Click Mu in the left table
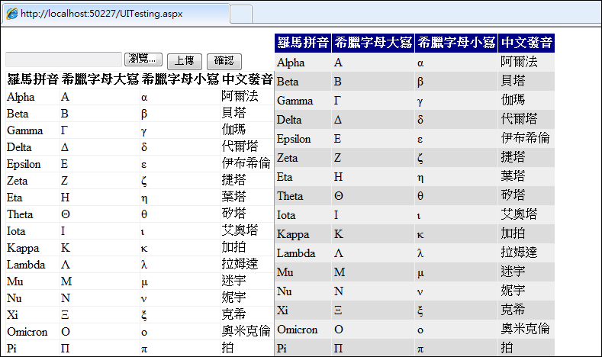The image size is (602, 357). click(x=15, y=281)
